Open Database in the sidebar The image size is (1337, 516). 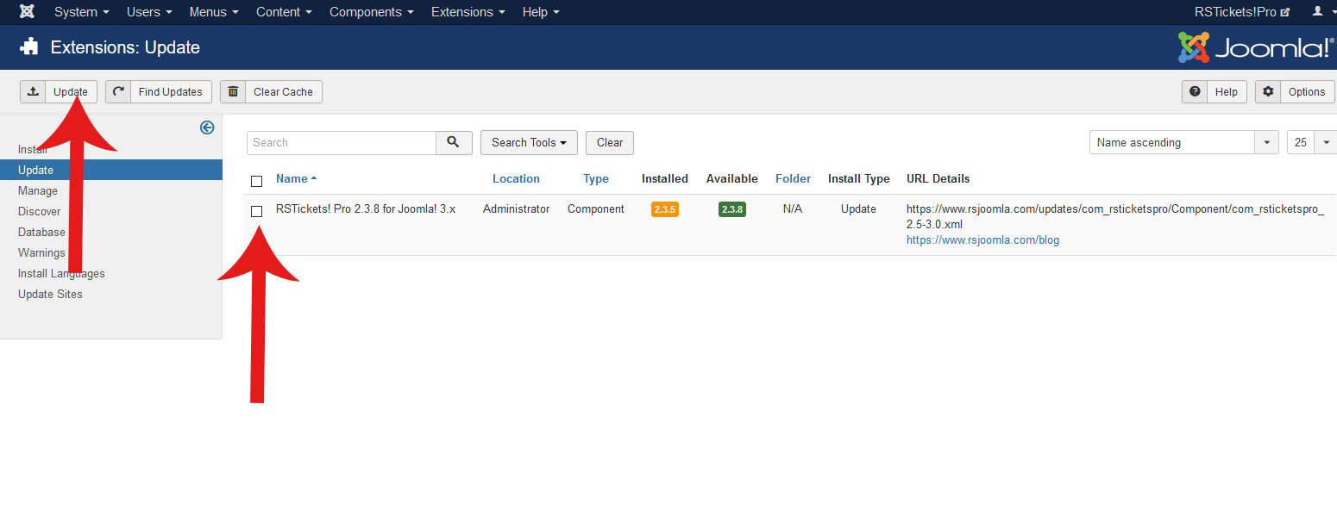click(41, 232)
